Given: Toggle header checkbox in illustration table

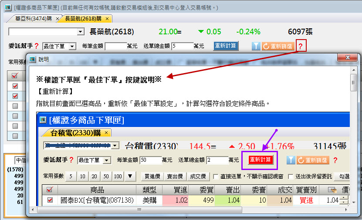Looking at the screenshot, I should (50, 190).
